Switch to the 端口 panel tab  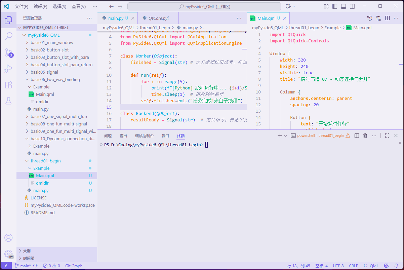tap(165, 136)
